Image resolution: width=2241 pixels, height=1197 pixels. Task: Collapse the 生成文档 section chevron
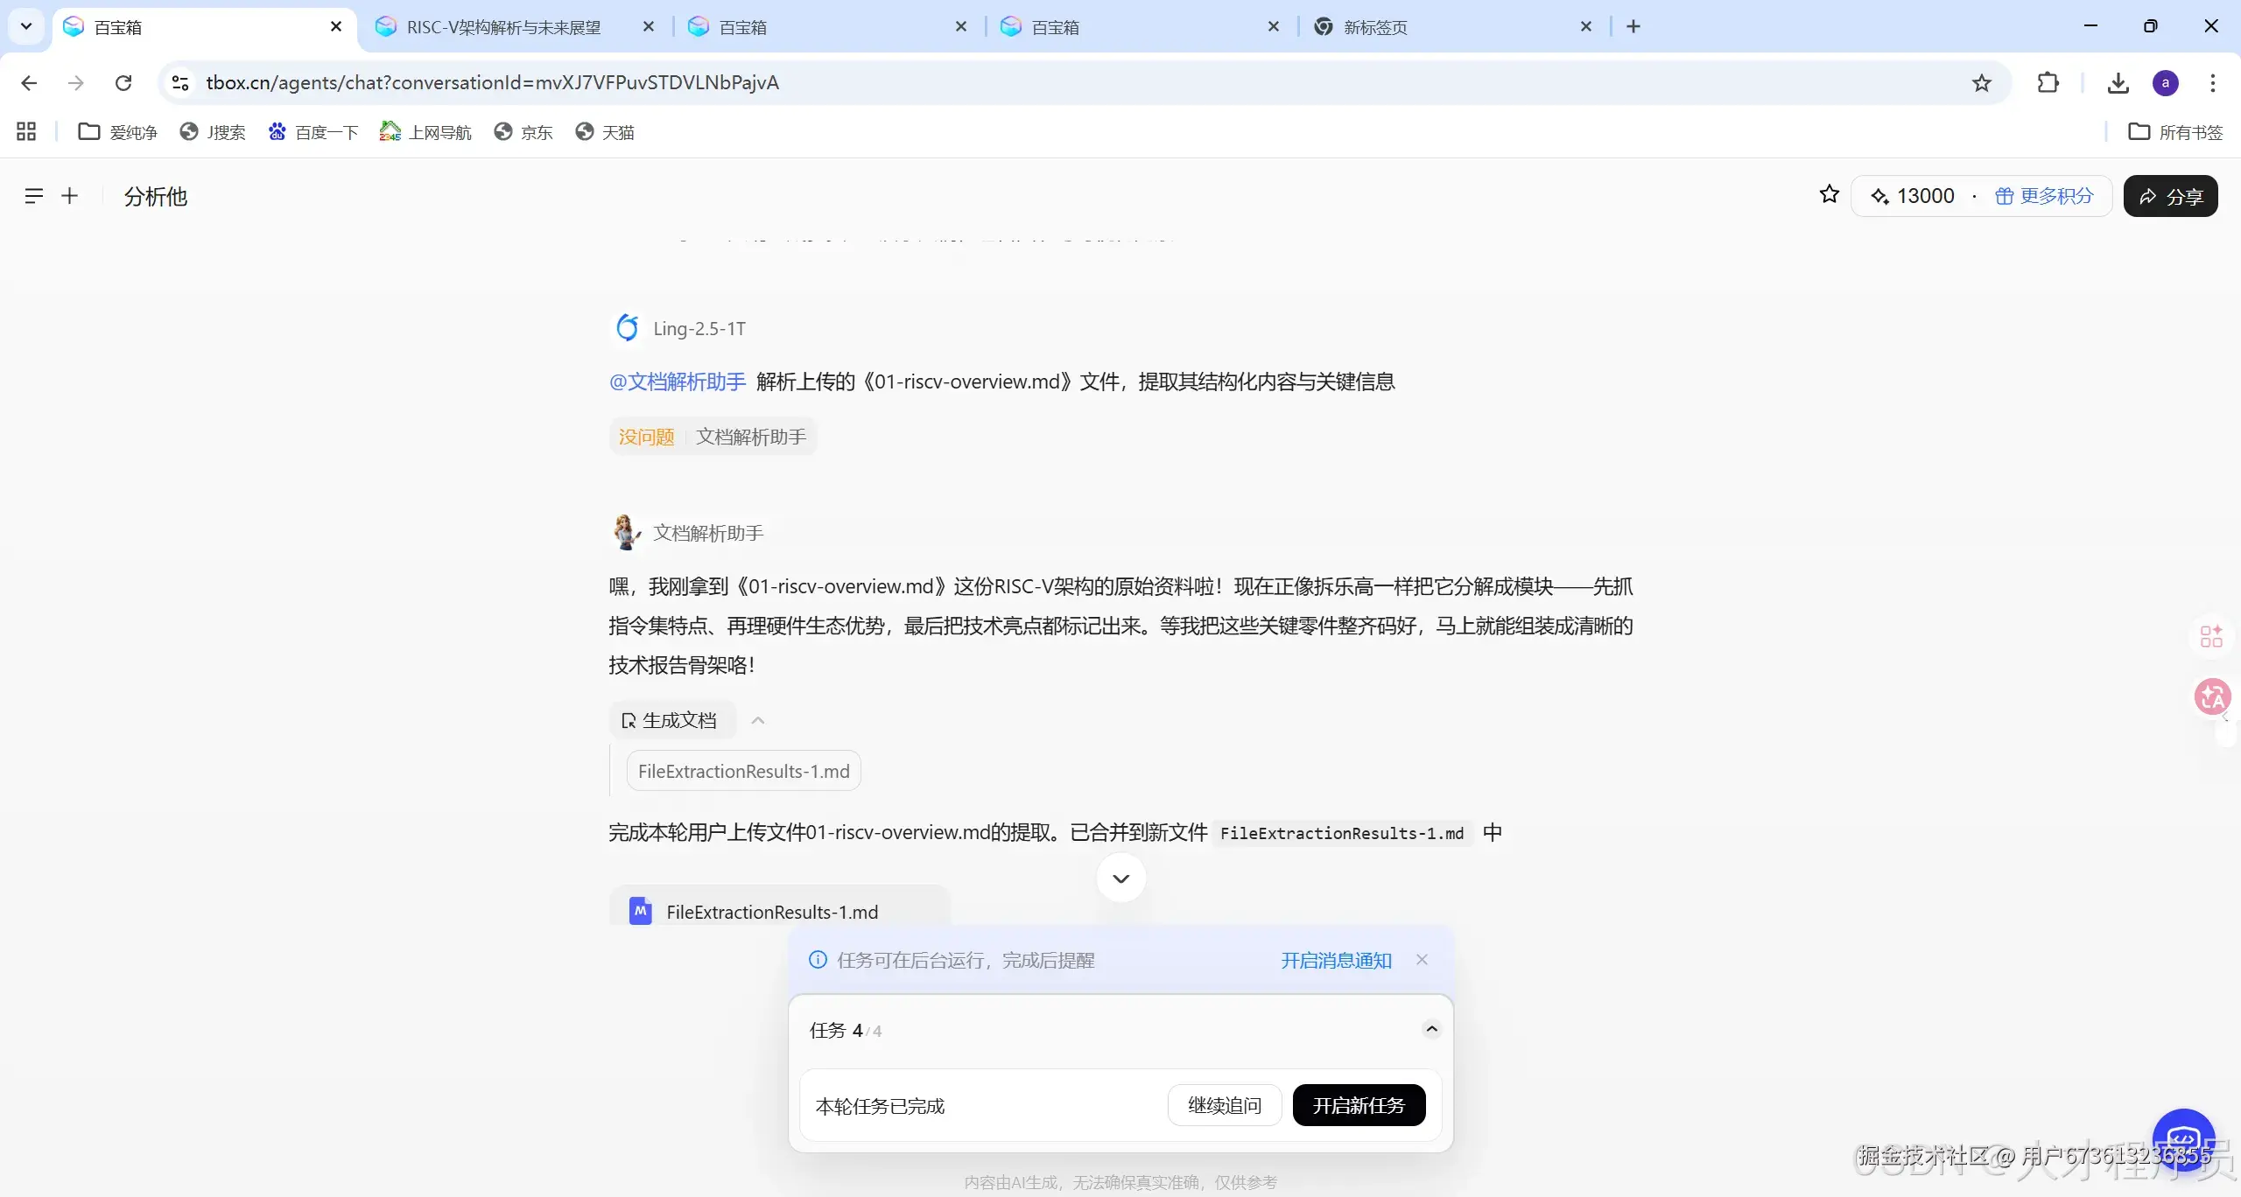click(x=758, y=719)
